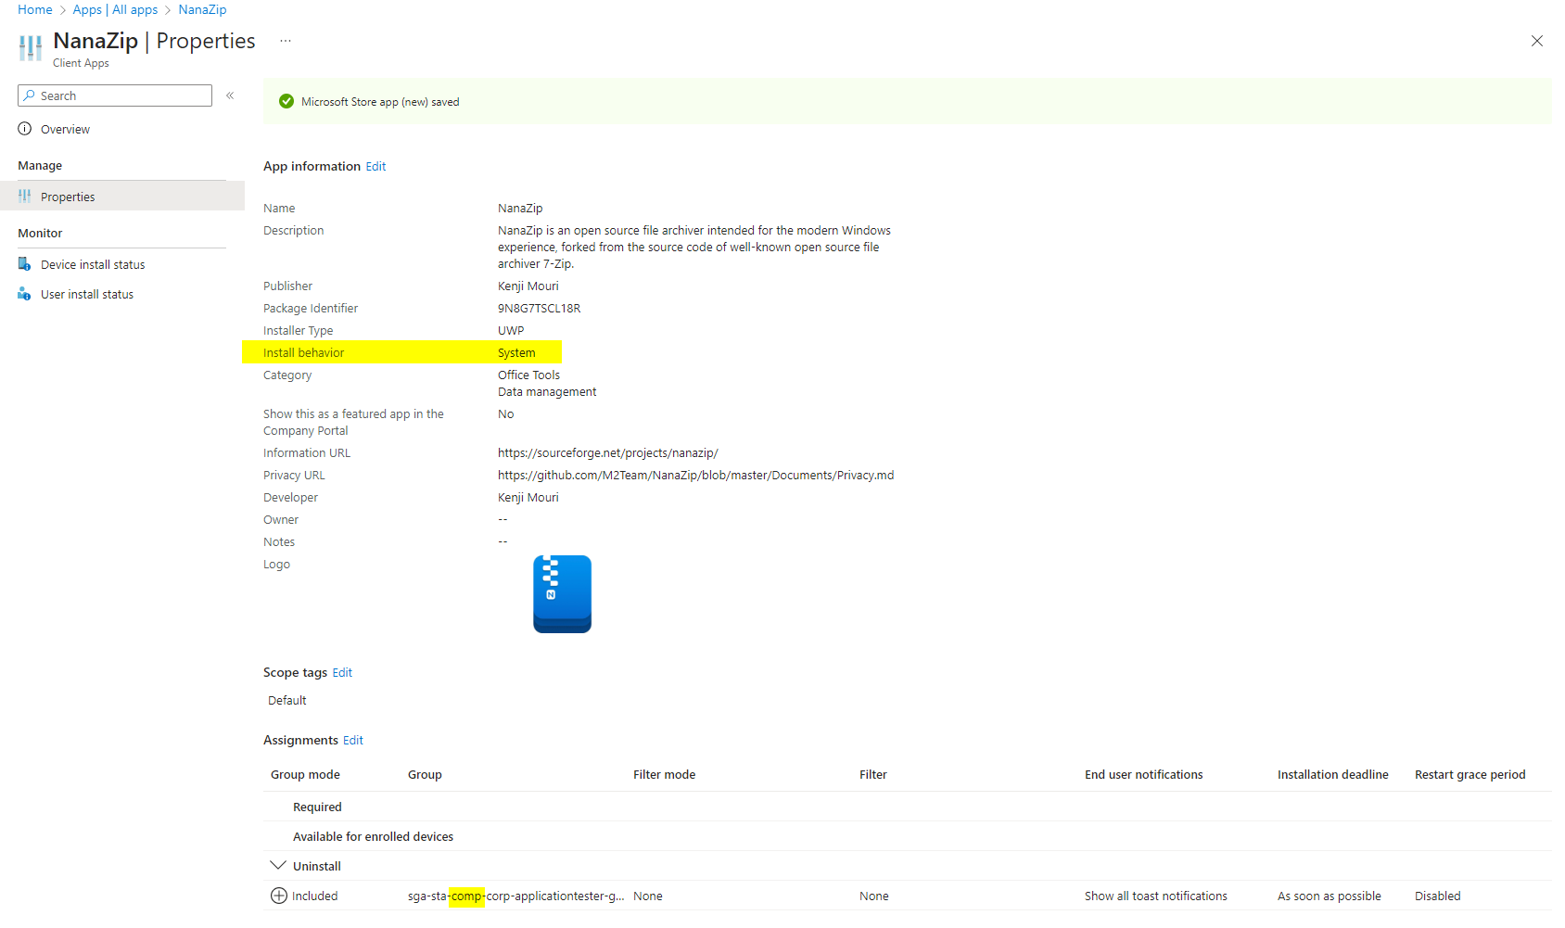
Task: Click the Overview info icon
Action: click(25, 129)
